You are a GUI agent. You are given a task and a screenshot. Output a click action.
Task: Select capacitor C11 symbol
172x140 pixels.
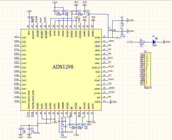pyautogui.click(x=76, y=11)
